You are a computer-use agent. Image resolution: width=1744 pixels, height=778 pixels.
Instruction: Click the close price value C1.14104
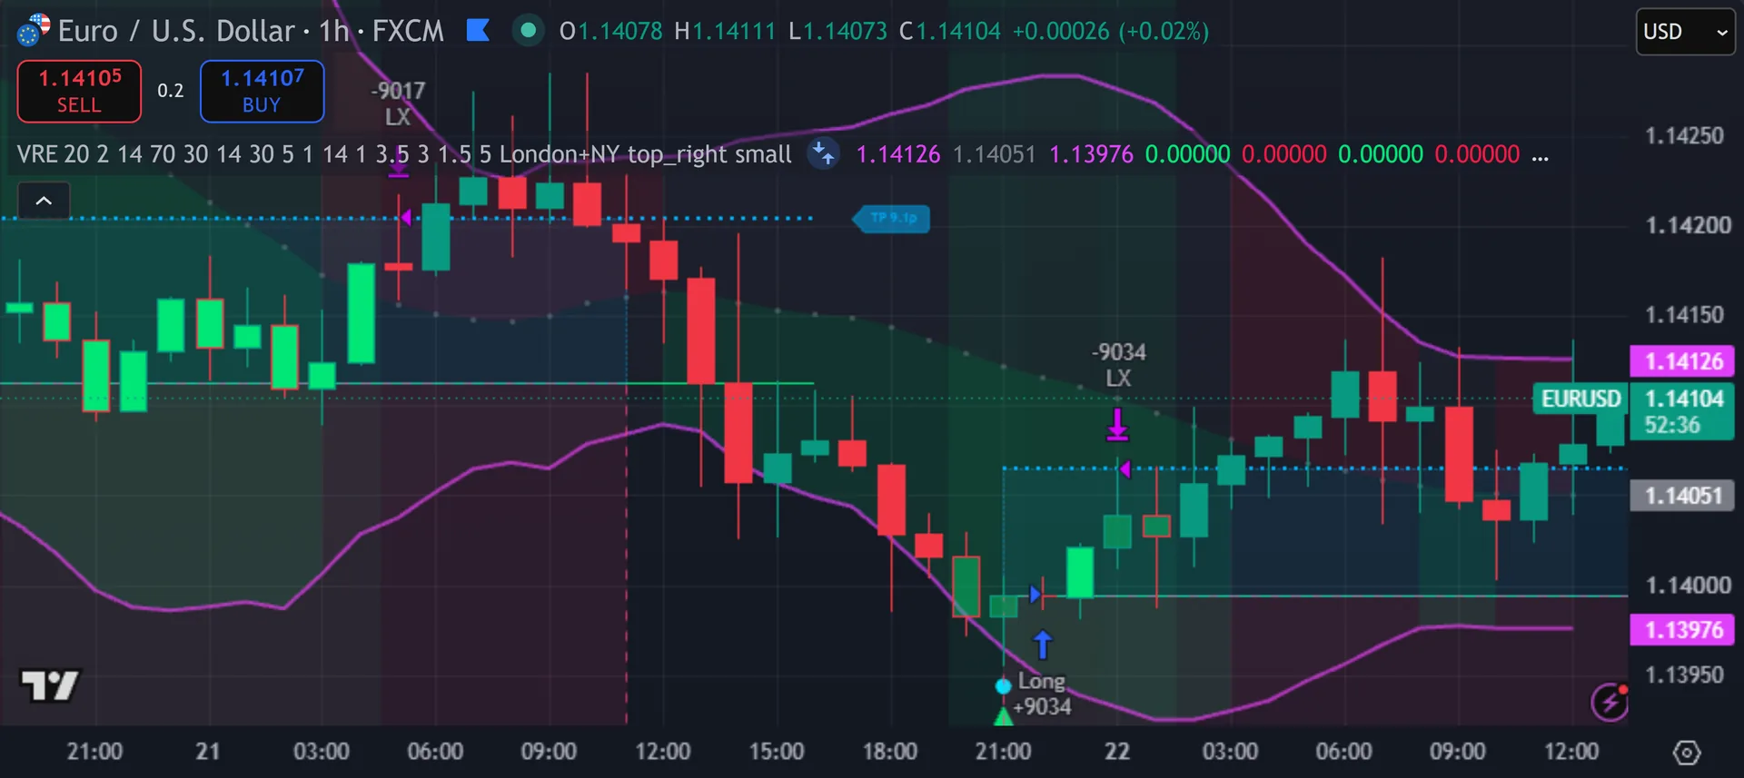(949, 32)
